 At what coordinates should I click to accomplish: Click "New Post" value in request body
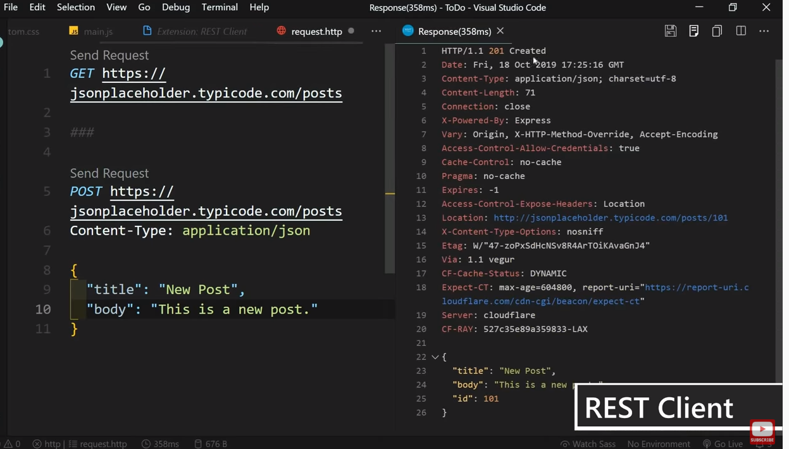click(198, 290)
